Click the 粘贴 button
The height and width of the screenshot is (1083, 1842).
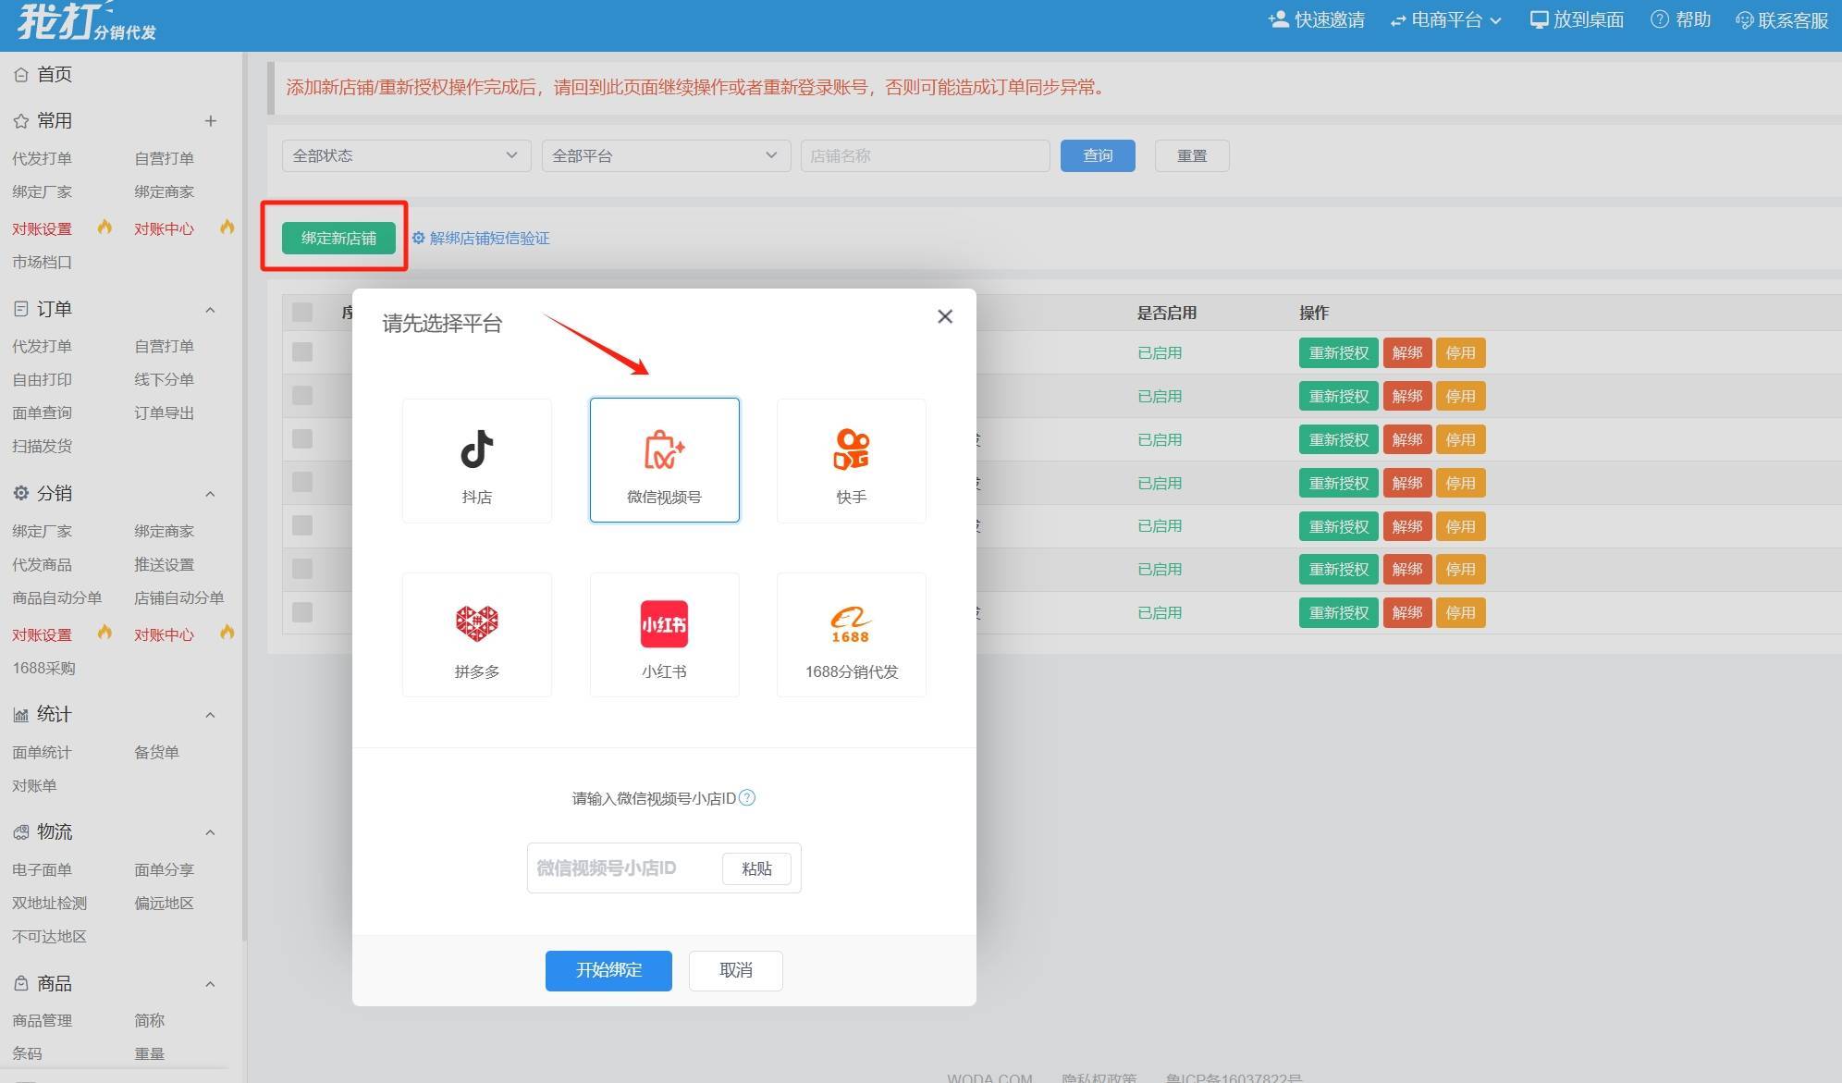coord(756,868)
